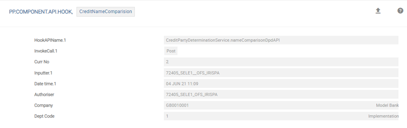Click the Implementation department description

coord(383,116)
